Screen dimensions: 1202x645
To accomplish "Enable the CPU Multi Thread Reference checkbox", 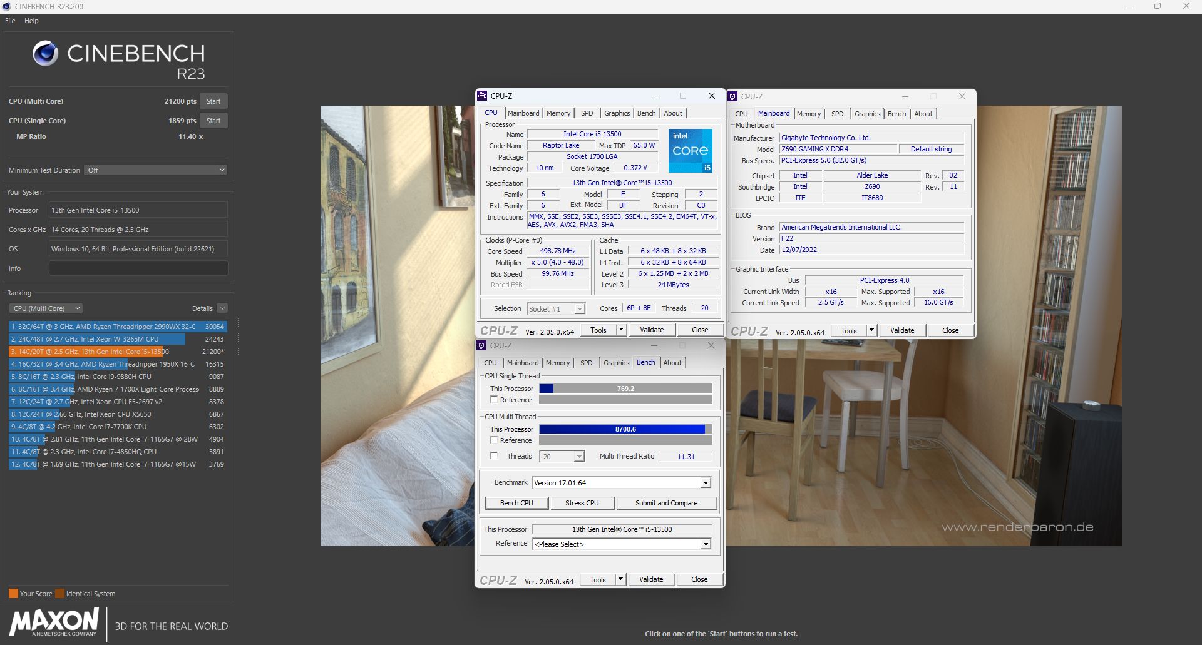I will click(494, 440).
